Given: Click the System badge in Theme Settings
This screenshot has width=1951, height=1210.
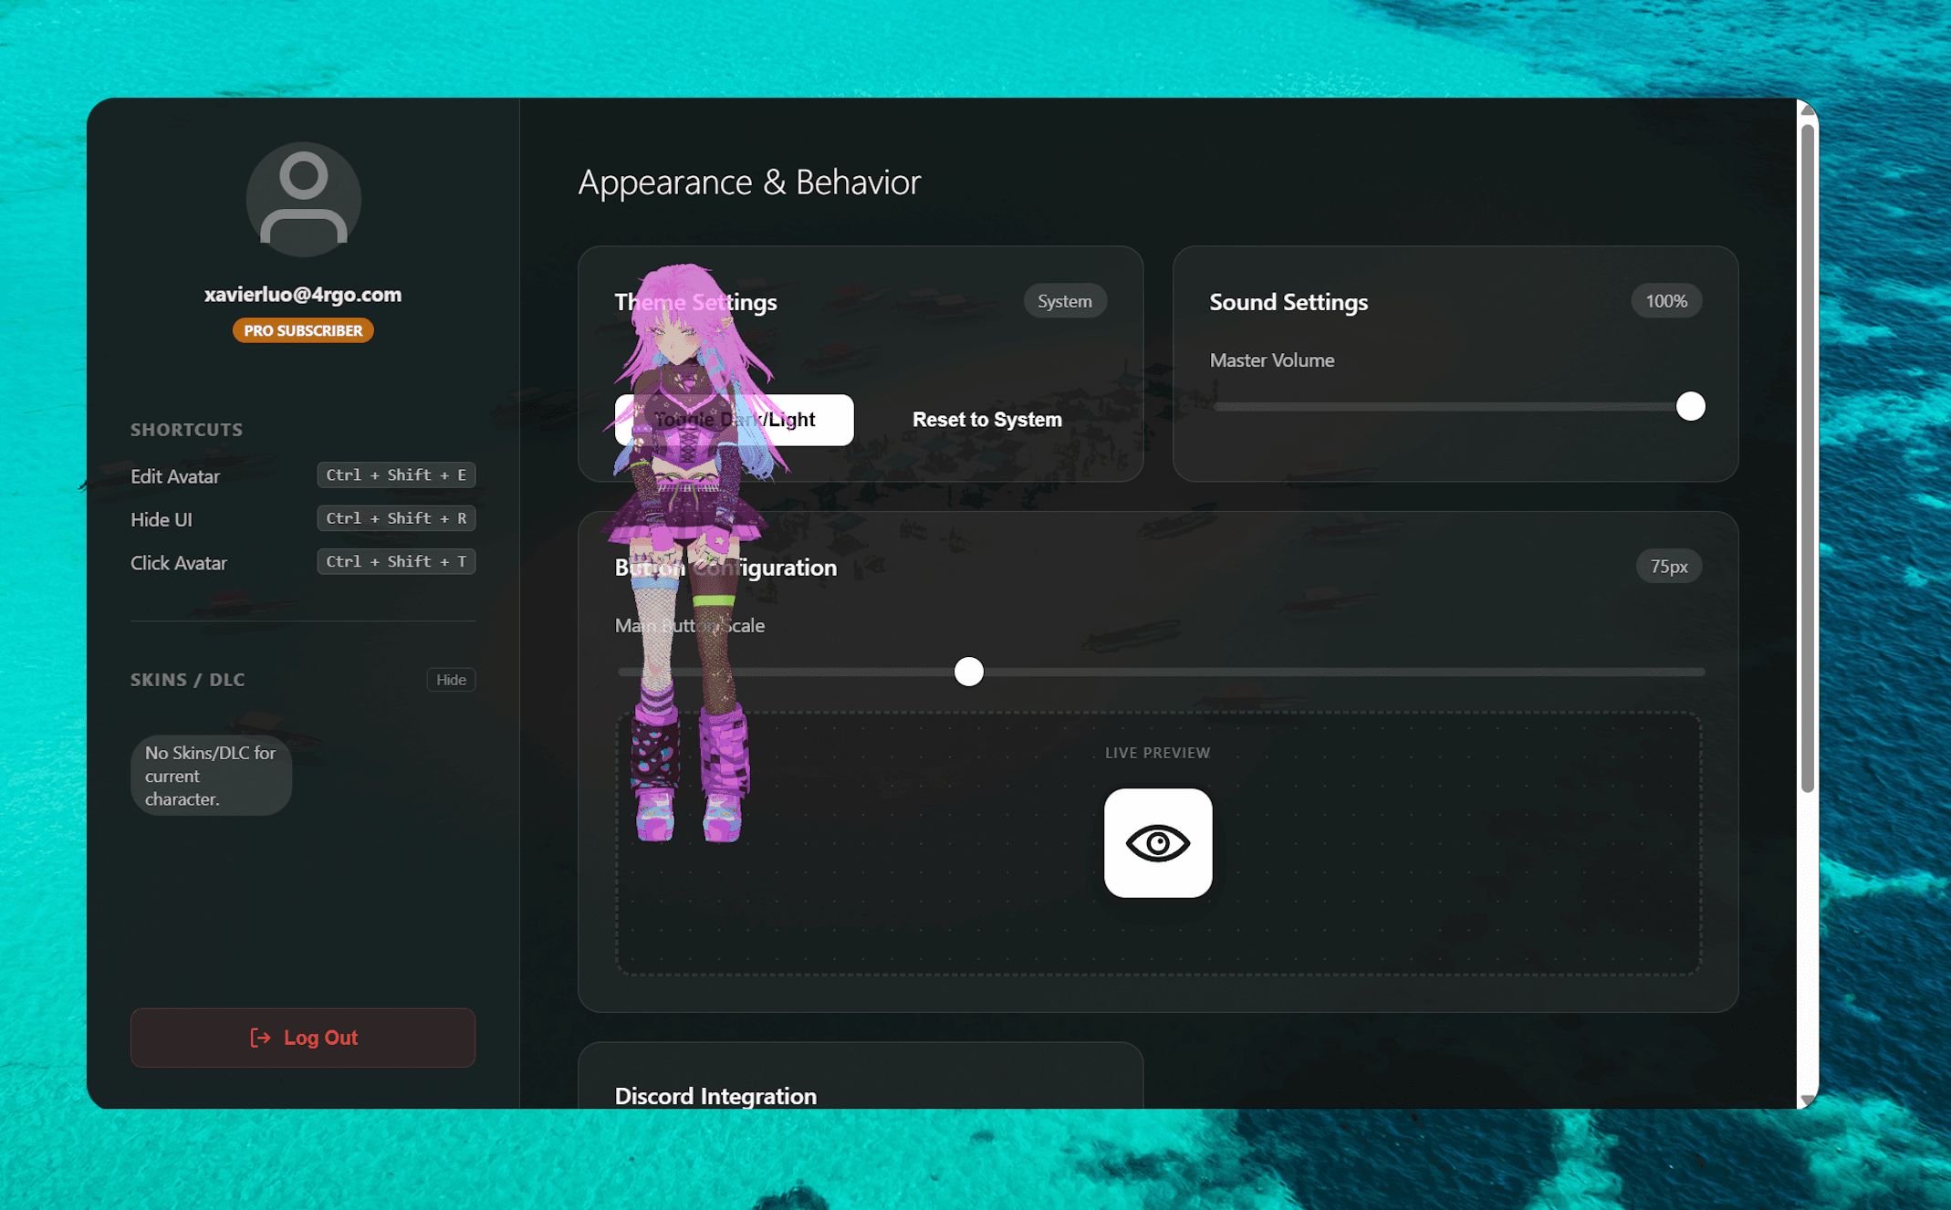Looking at the screenshot, I should [1064, 300].
